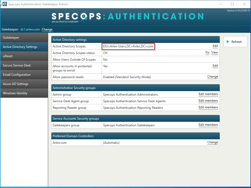Close the Gatekeeper Admin window
Screen dimensions: 251x188
click(244, 4)
